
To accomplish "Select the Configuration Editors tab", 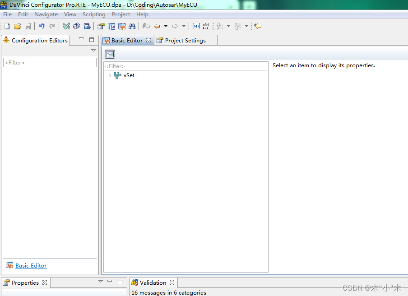I will [x=36, y=41].
